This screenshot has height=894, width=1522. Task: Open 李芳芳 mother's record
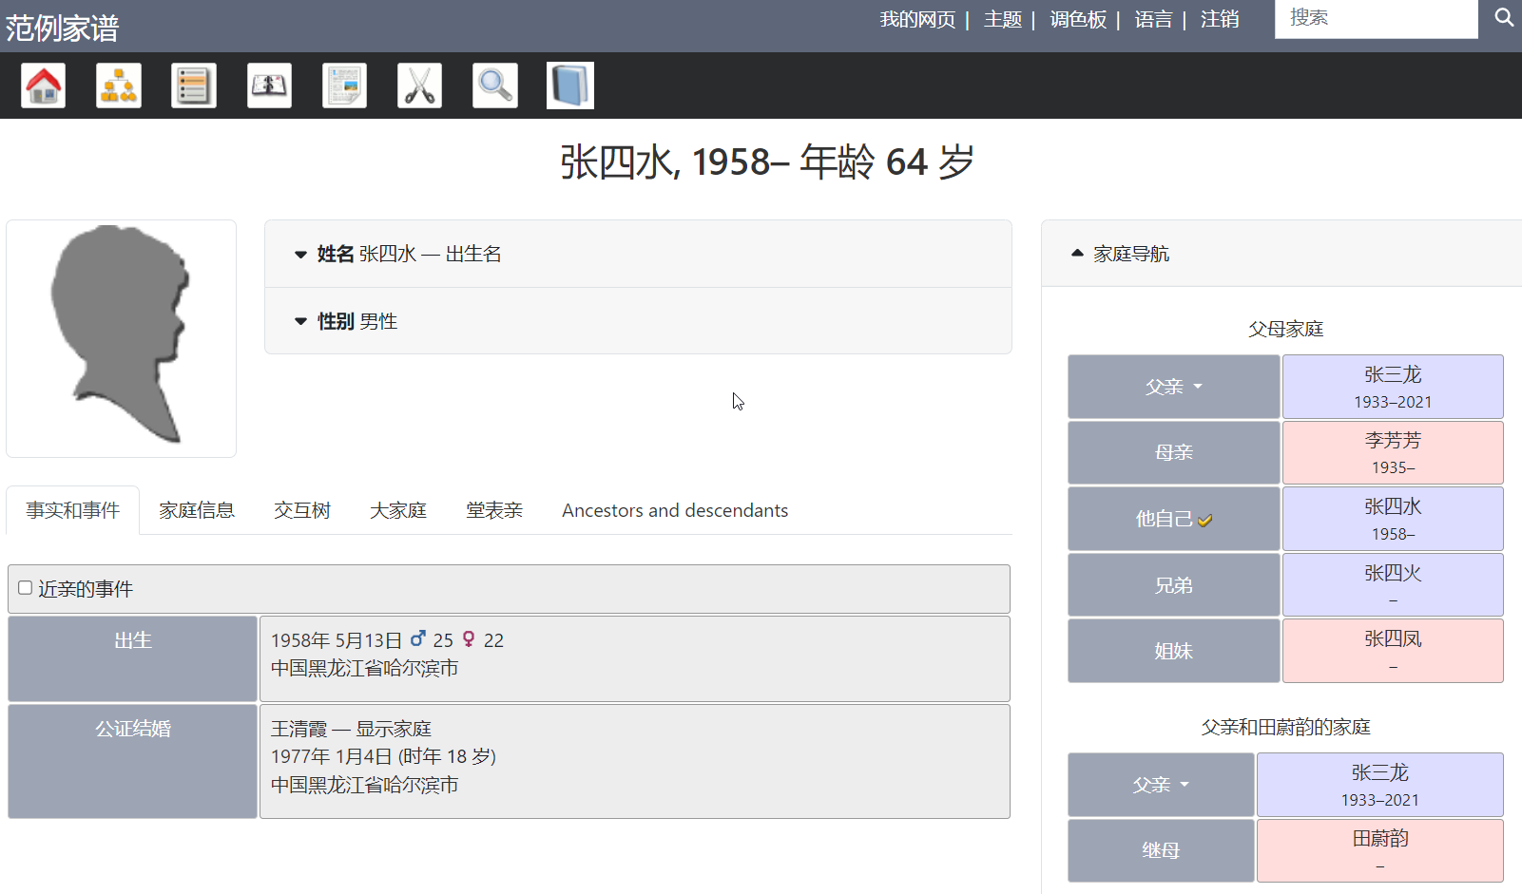pos(1392,441)
